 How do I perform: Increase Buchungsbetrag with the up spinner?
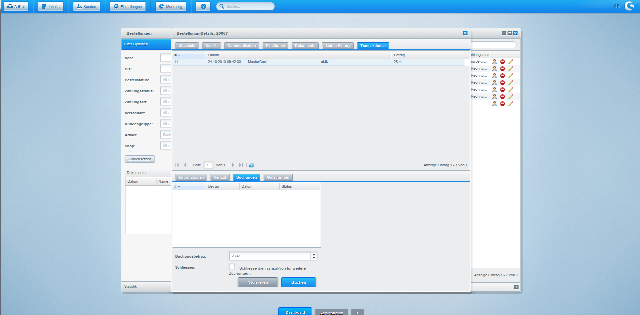[314, 254]
